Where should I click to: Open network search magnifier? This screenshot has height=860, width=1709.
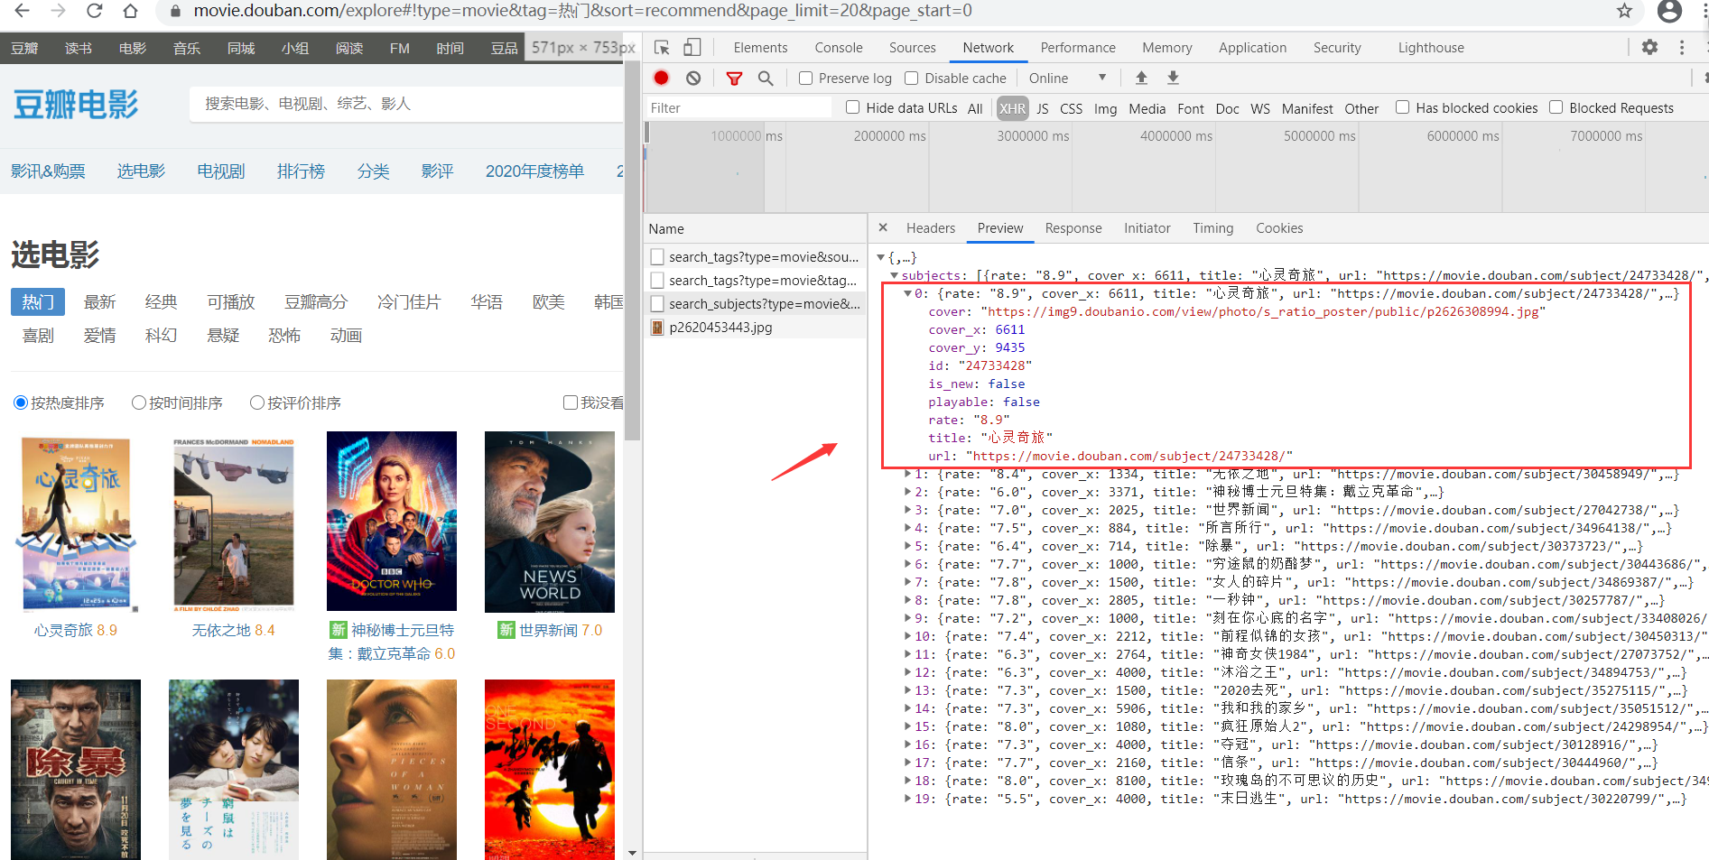tap(766, 79)
